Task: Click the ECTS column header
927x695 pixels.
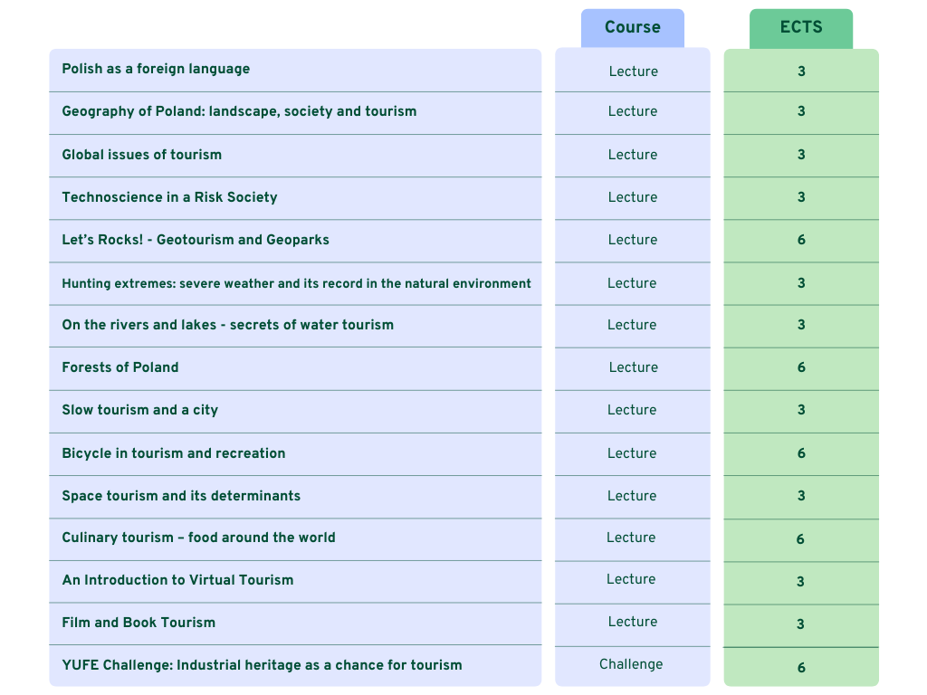Action: click(800, 27)
